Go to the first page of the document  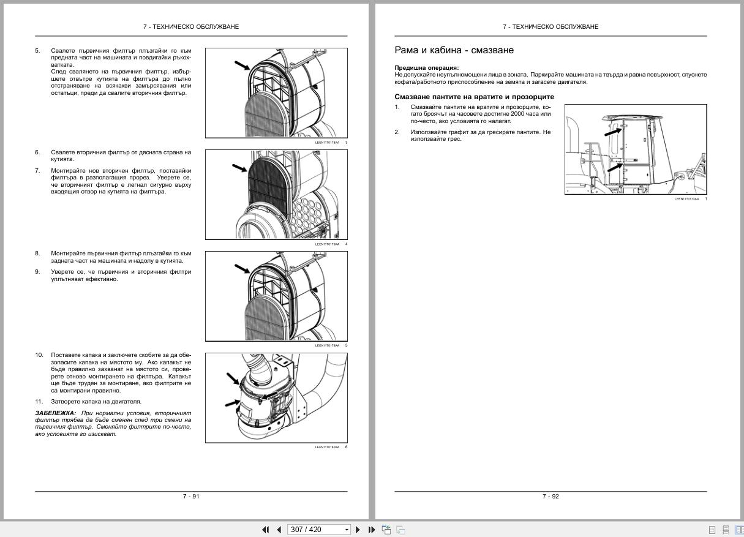265,530
